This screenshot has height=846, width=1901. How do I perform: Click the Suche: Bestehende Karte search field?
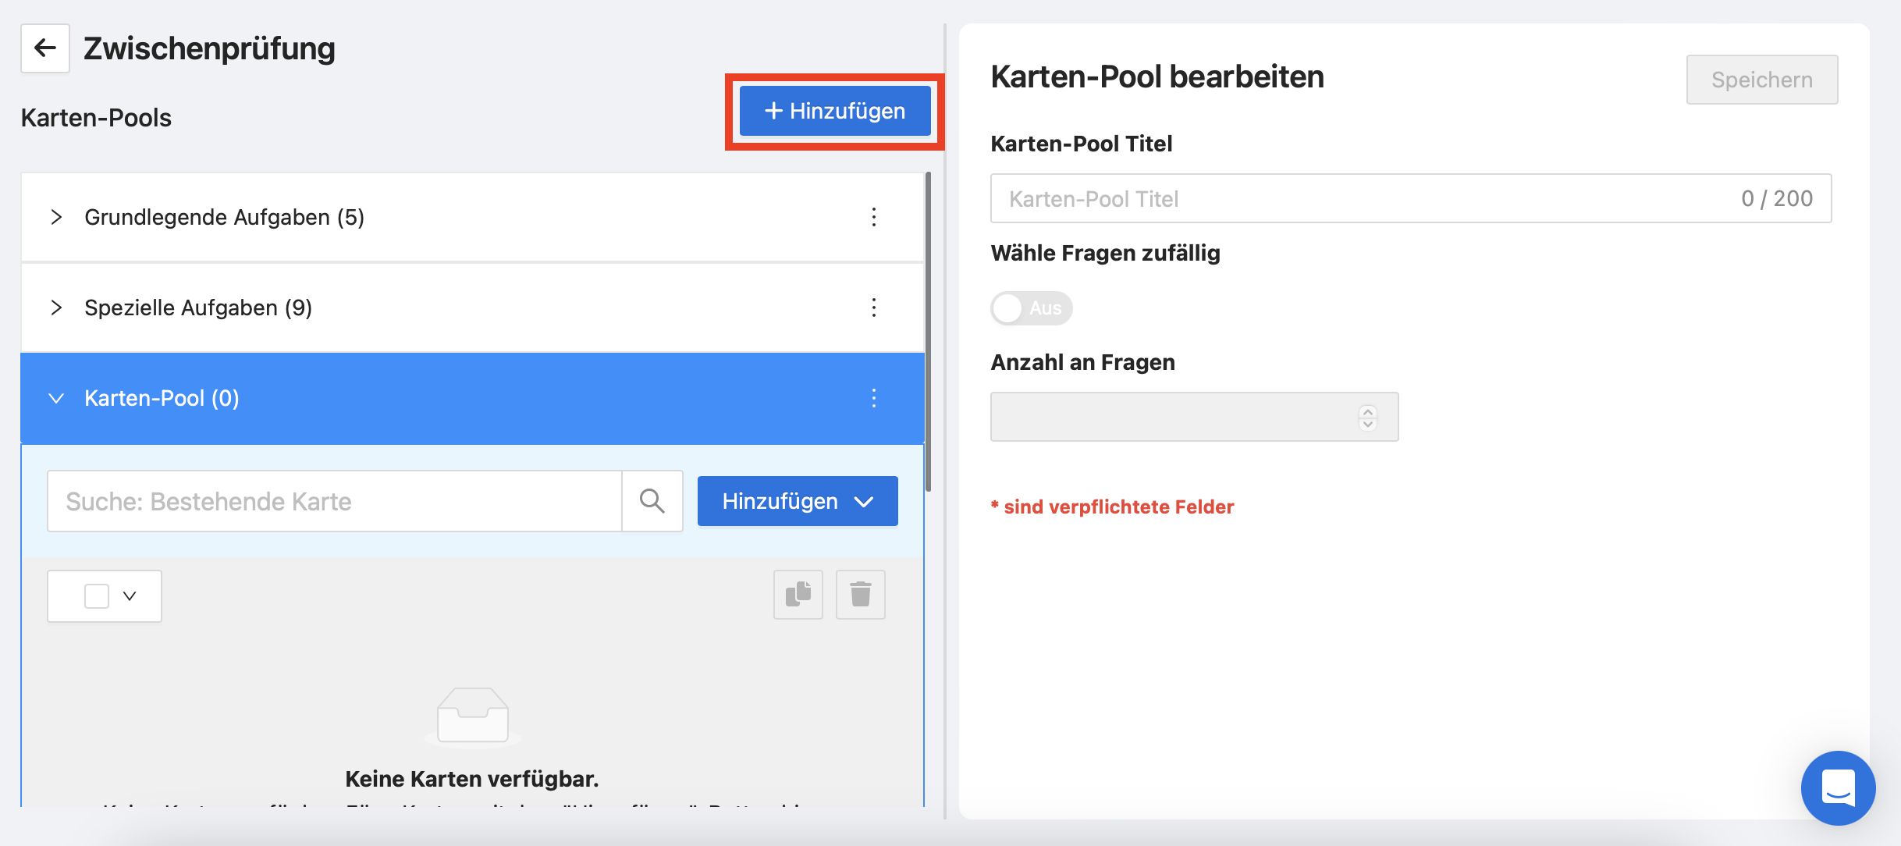point(335,501)
